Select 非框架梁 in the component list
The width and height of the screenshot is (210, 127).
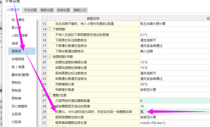[18, 59]
